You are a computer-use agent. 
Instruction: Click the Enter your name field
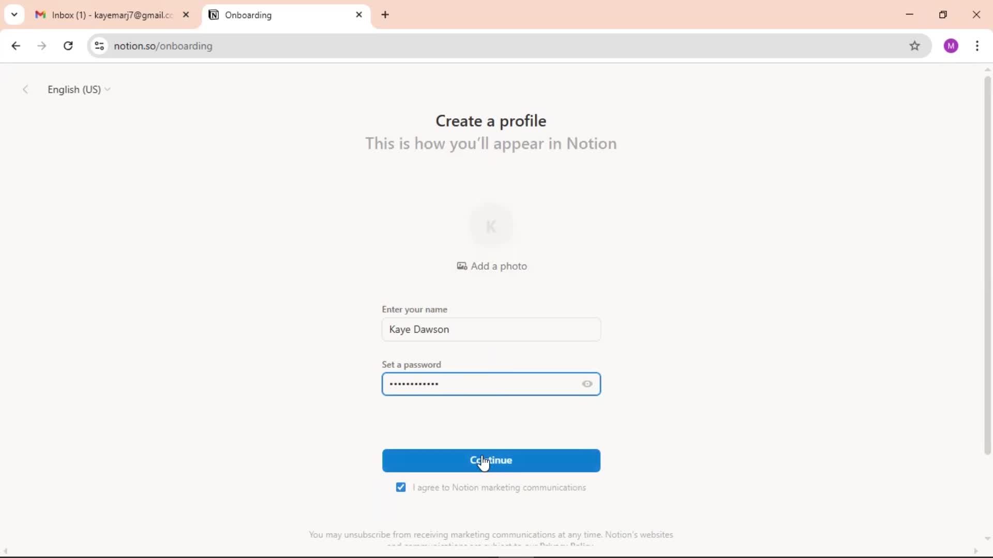pos(491,330)
